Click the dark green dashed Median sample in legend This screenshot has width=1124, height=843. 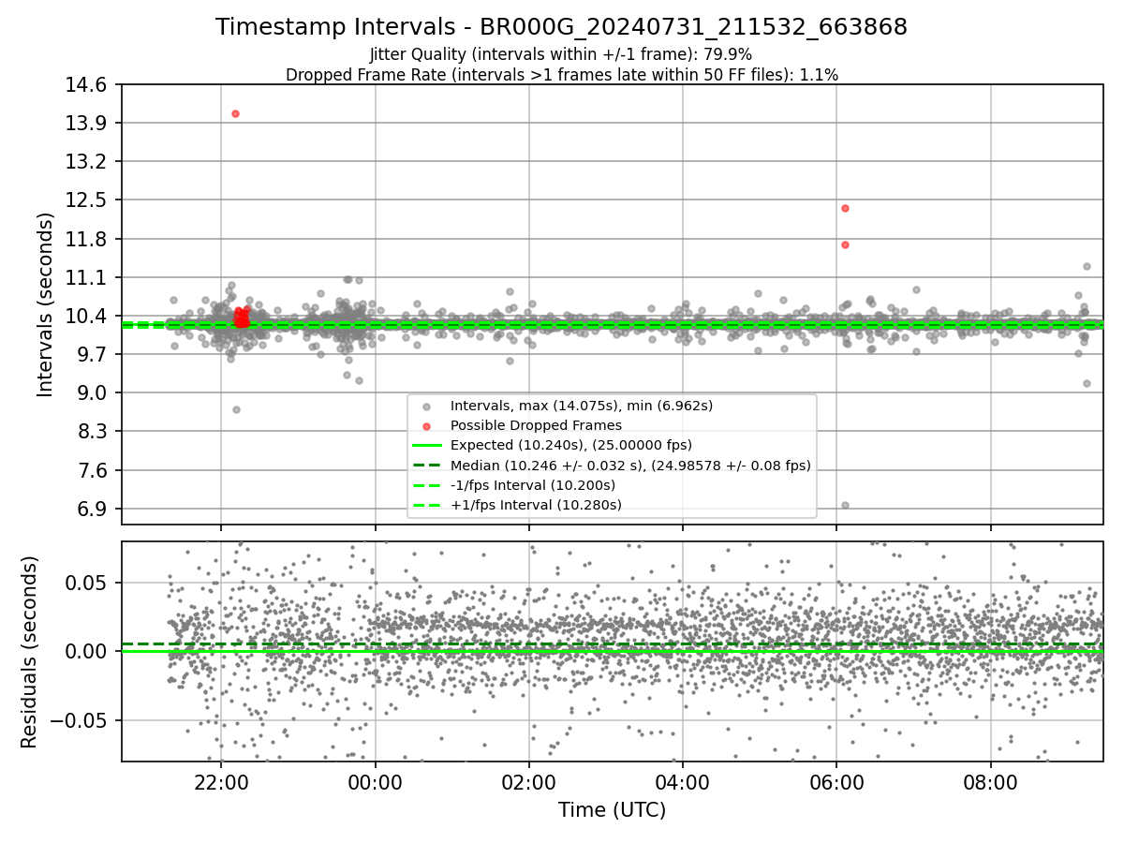click(426, 466)
